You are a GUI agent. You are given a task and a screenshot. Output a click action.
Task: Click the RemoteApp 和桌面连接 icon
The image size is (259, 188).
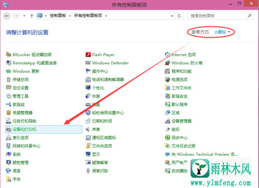pos(8,63)
